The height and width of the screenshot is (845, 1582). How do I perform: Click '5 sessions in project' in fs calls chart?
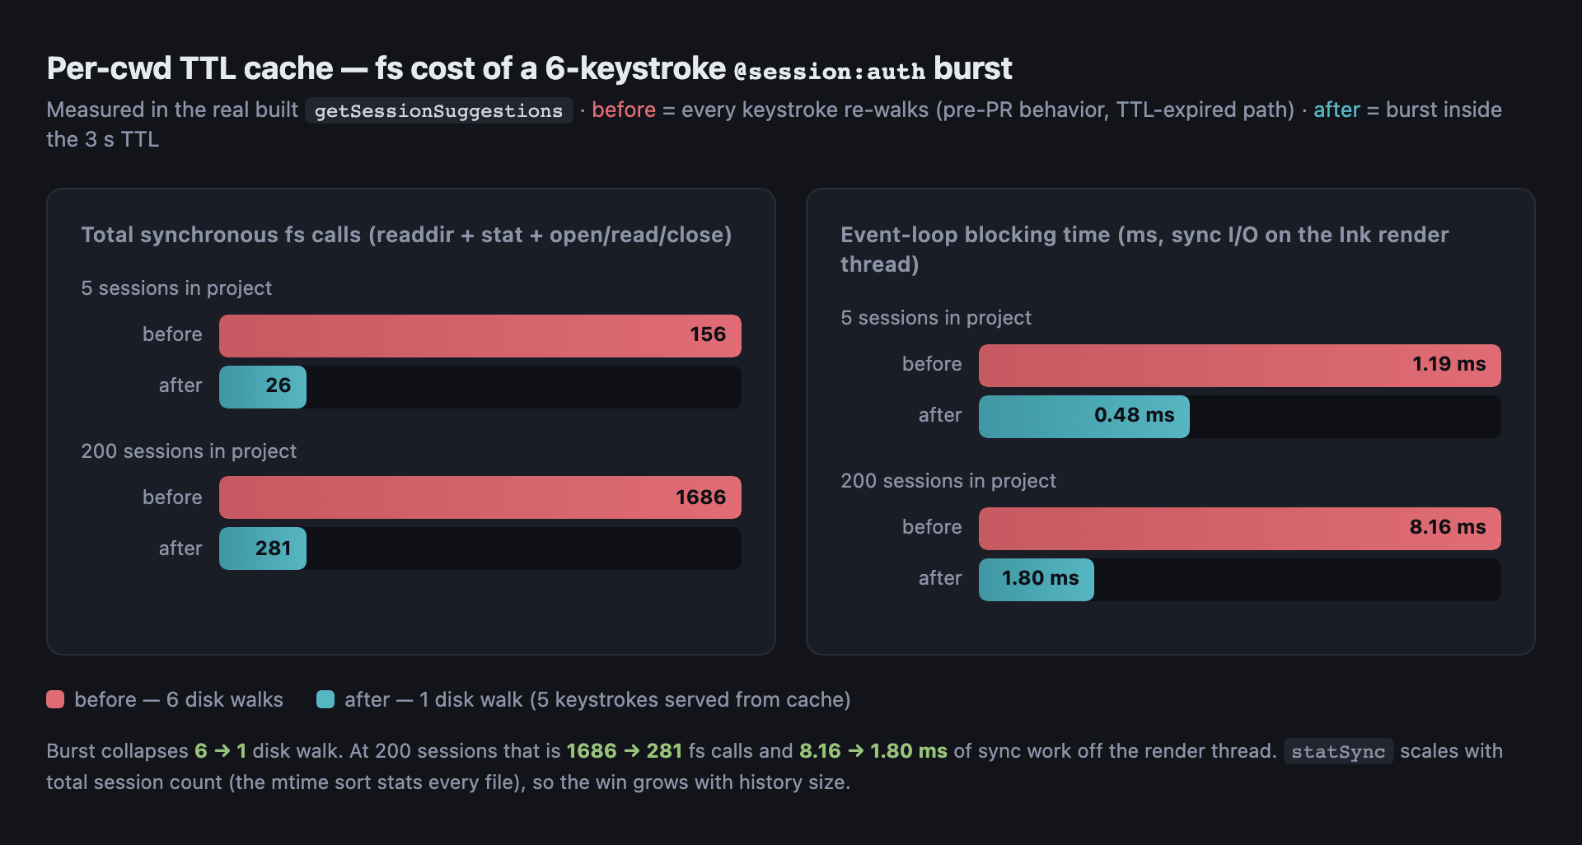click(x=176, y=288)
